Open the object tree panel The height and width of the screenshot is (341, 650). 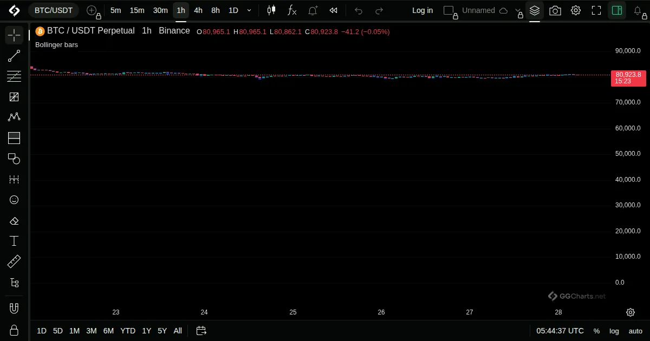tap(14, 283)
